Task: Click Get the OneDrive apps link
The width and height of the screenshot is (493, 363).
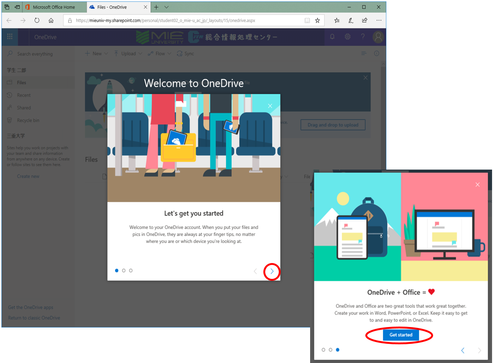Action: click(x=30, y=307)
